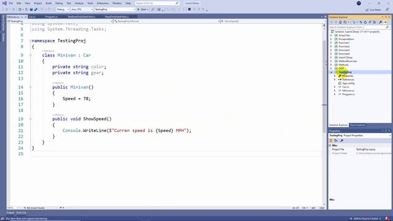Select the MethodExercises project
Screen dimensions: 393x221
tap(348, 61)
